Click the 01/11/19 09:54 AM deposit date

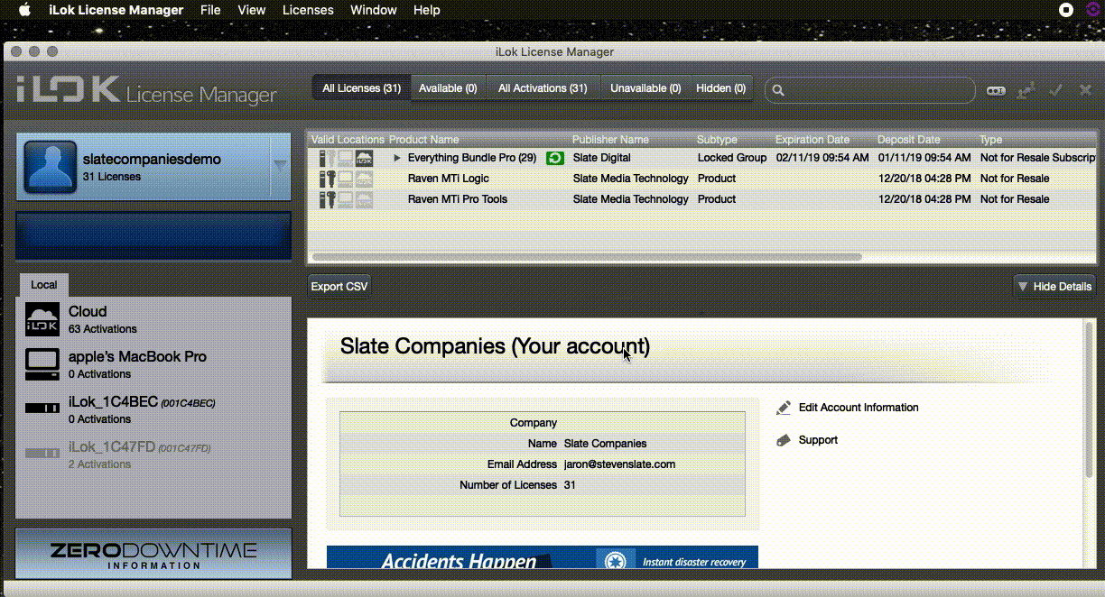924,158
